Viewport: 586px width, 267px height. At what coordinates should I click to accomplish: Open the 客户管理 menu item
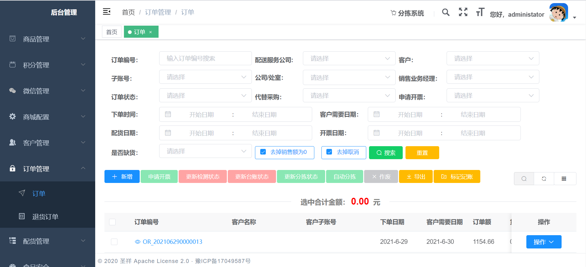48,143
